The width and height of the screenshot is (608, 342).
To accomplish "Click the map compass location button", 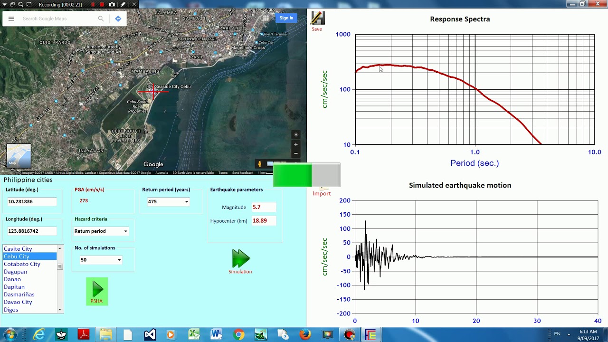I will point(295,134).
